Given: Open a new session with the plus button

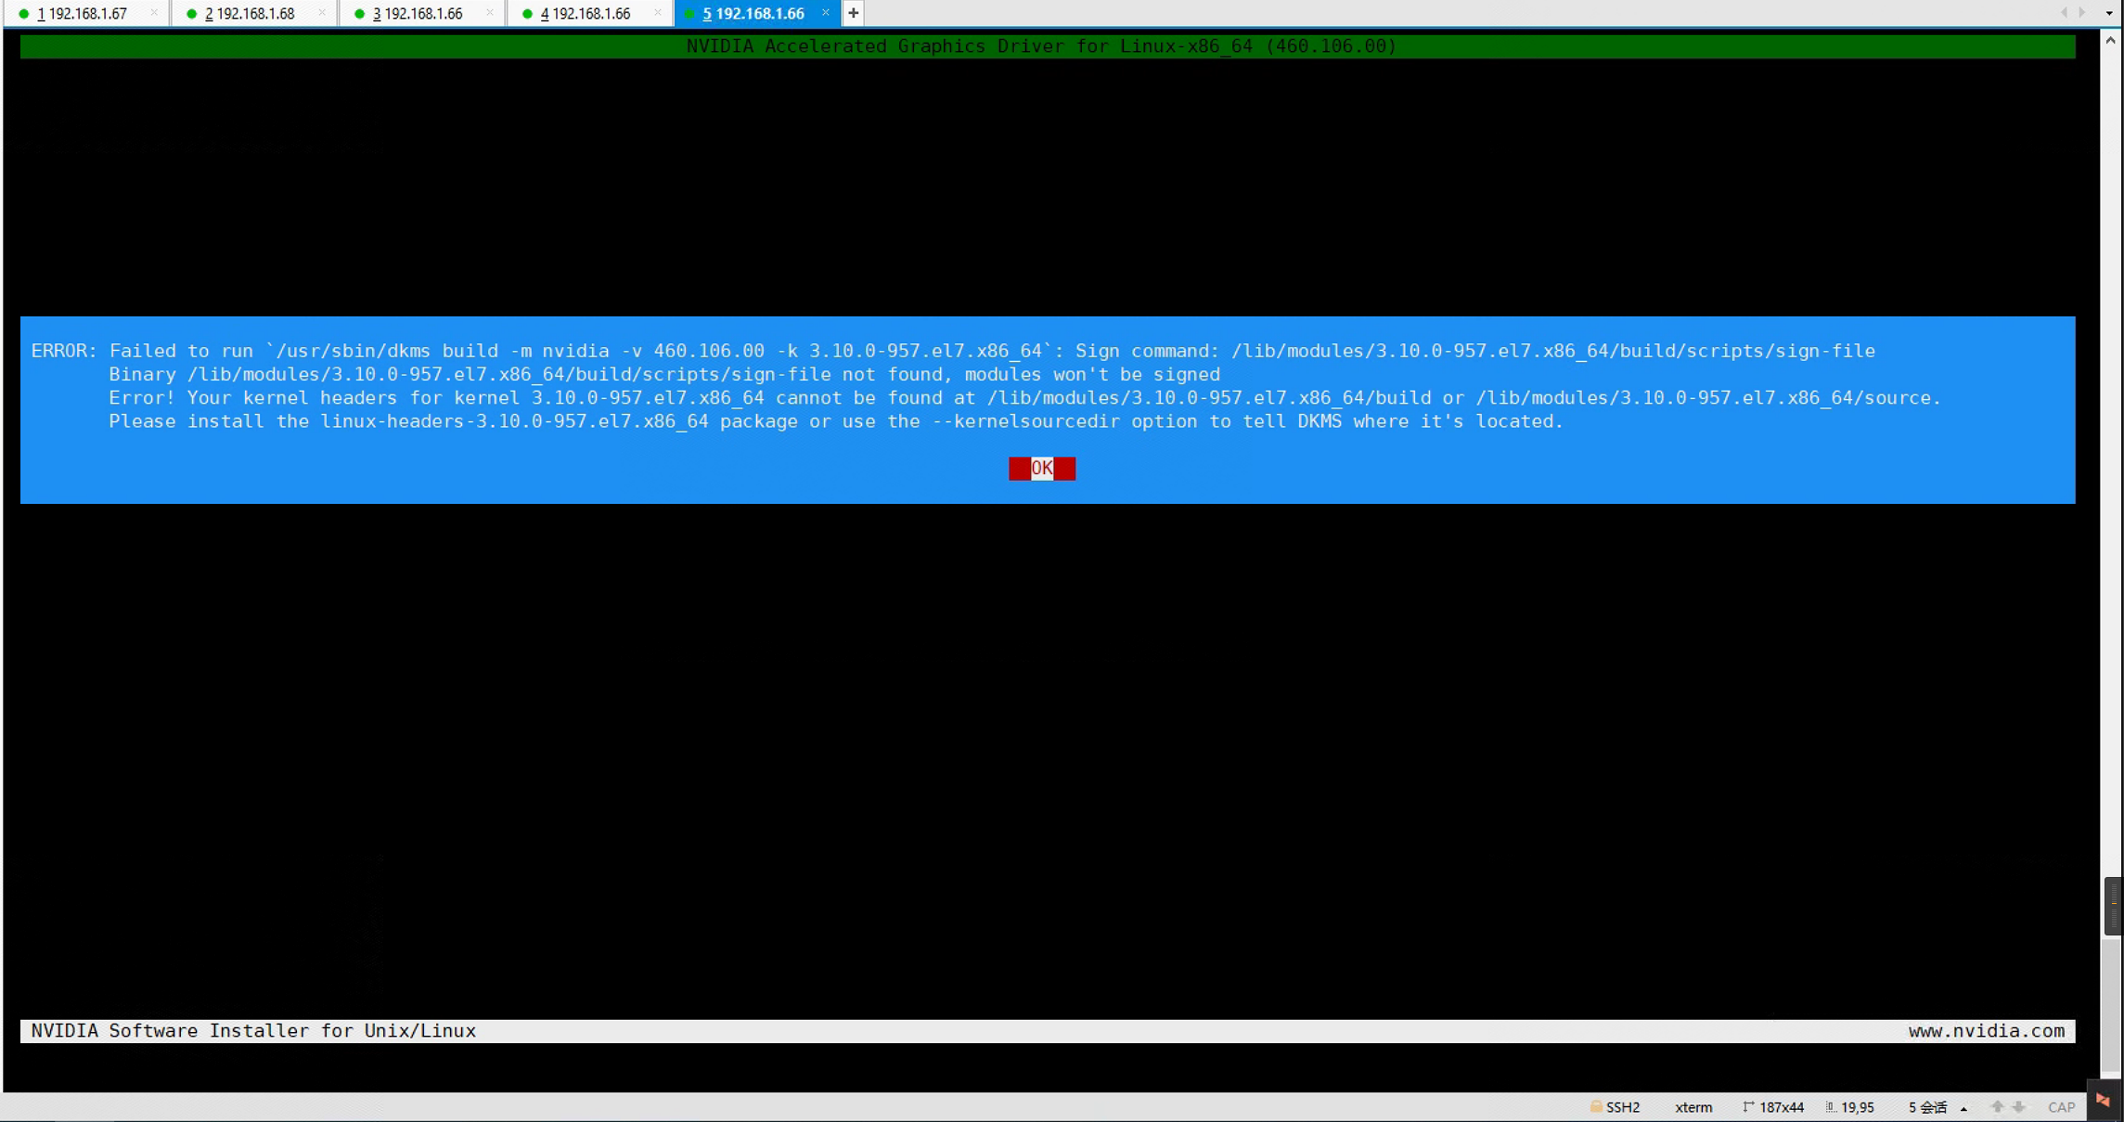Looking at the screenshot, I should click(852, 13).
